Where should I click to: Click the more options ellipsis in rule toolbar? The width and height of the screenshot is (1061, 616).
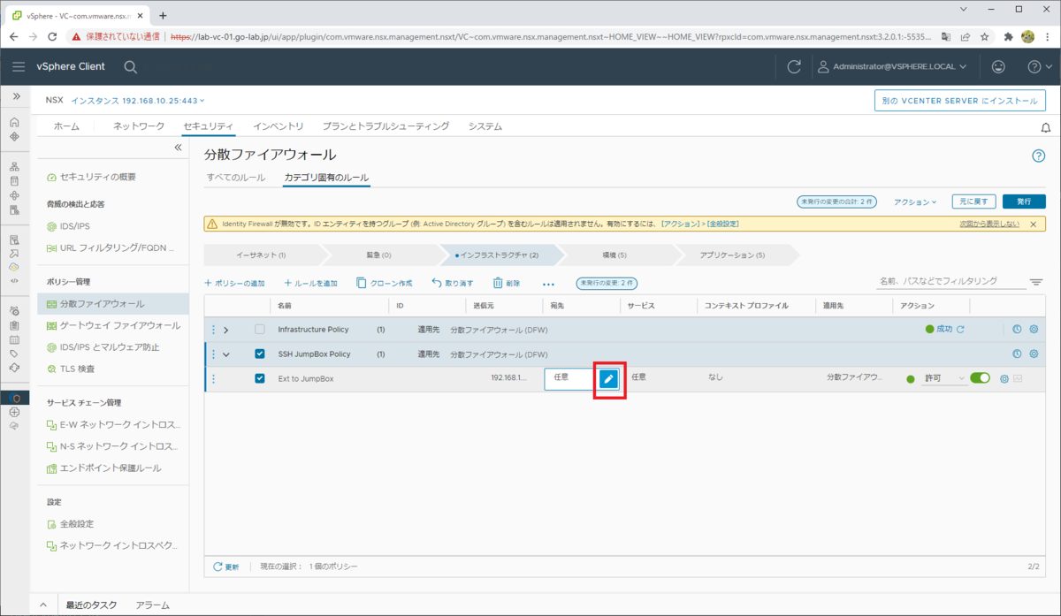tap(548, 284)
